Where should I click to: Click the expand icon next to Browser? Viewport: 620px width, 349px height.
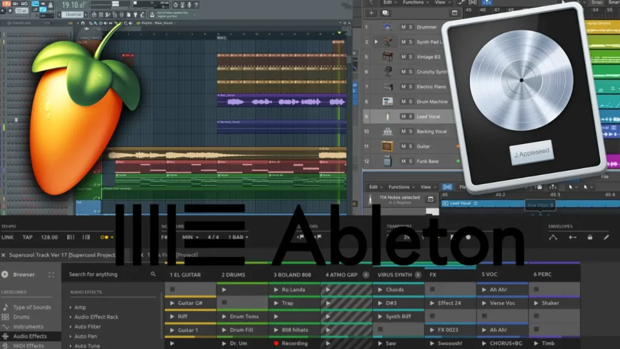[x=51, y=274]
